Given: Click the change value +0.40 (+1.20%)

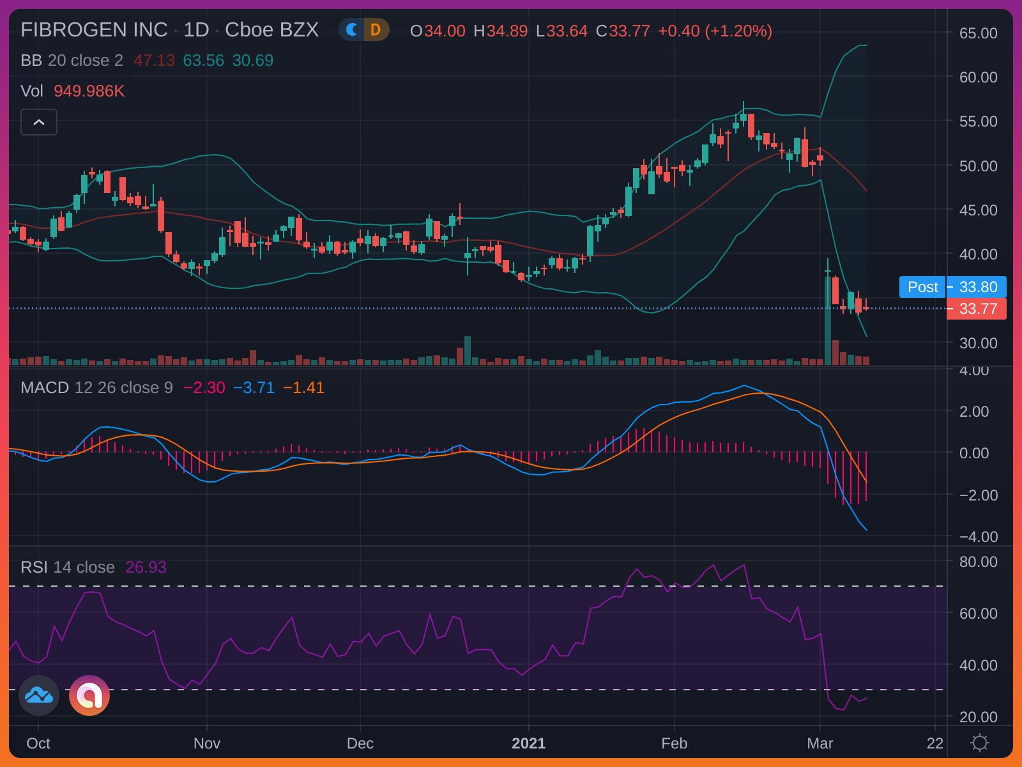Looking at the screenshot, I should click(x=715, y=31).
